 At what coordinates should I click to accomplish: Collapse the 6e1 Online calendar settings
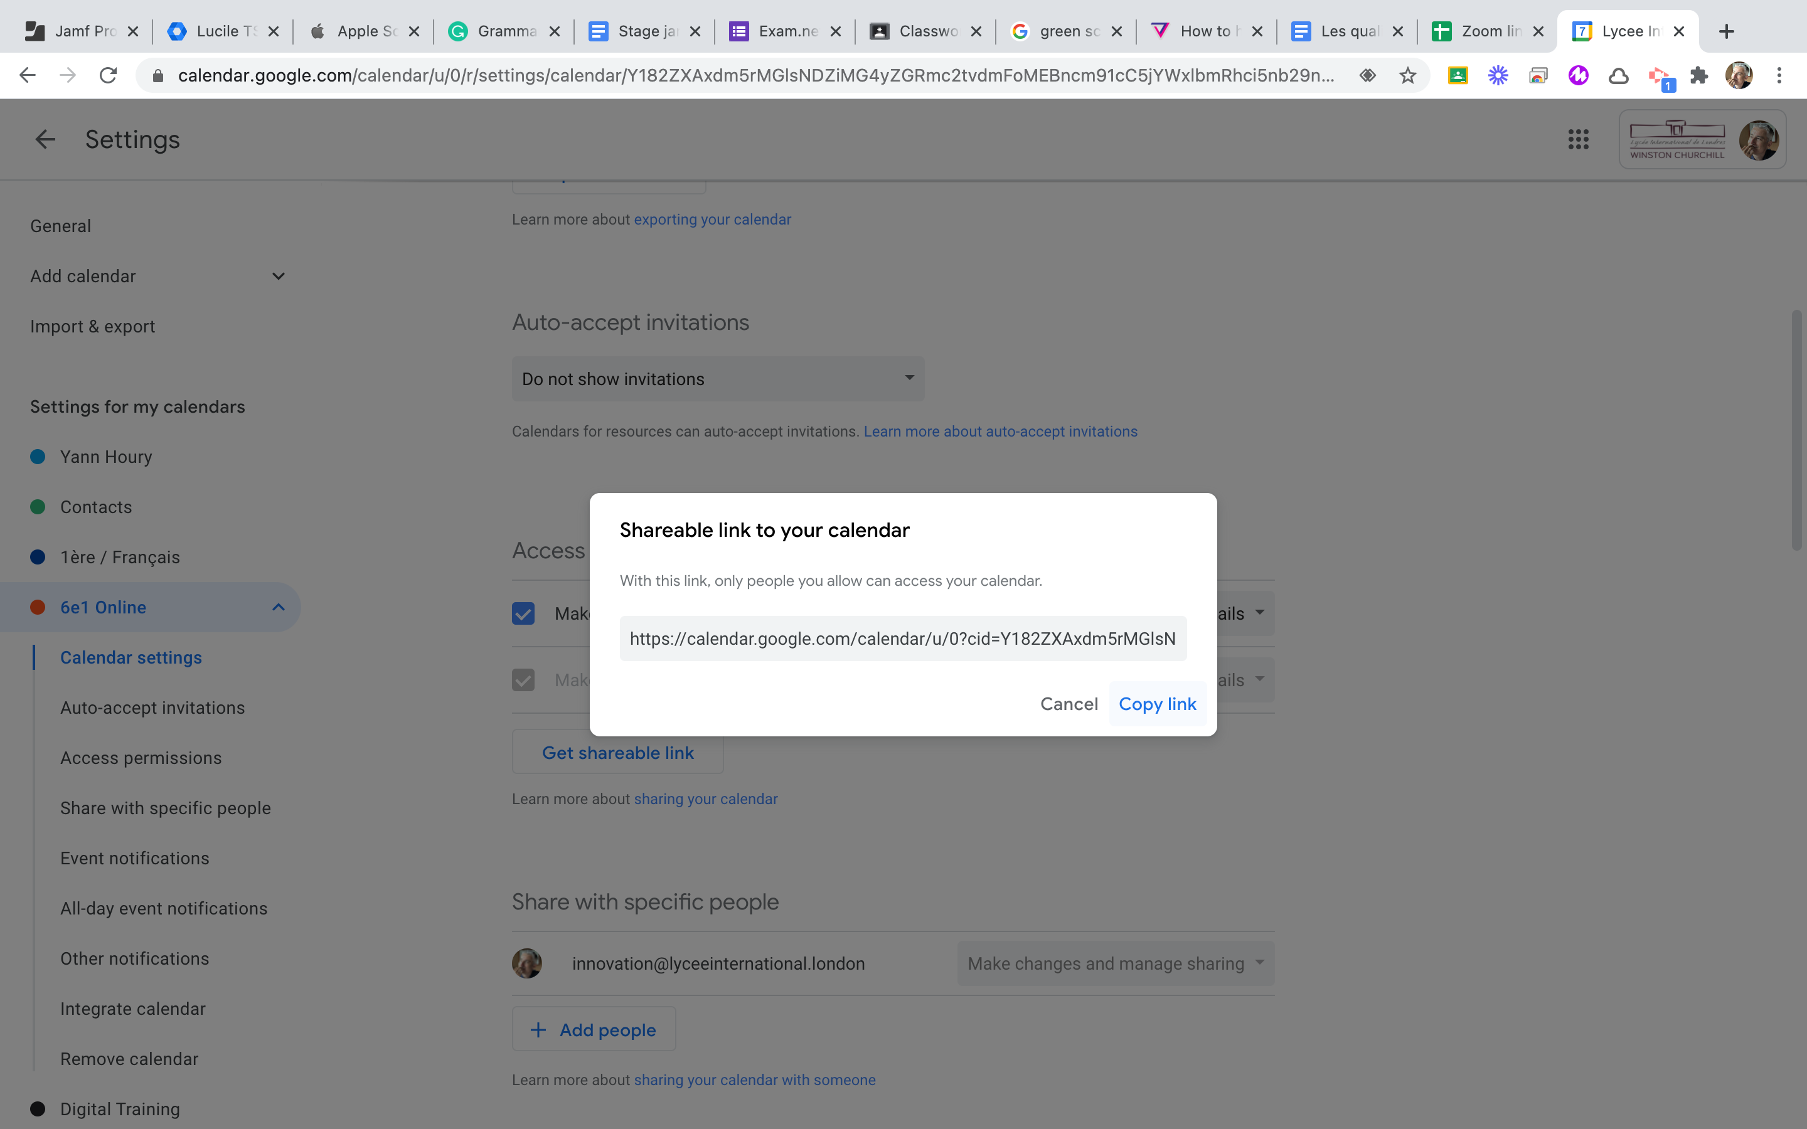[x=279, y=607]
